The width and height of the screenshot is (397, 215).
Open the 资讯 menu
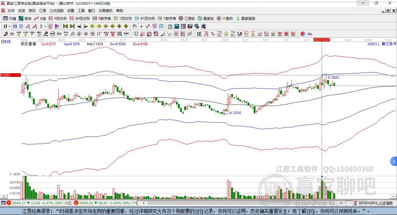(32, 10)
